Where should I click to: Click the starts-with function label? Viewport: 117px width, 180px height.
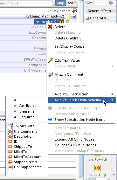[98, 159]
